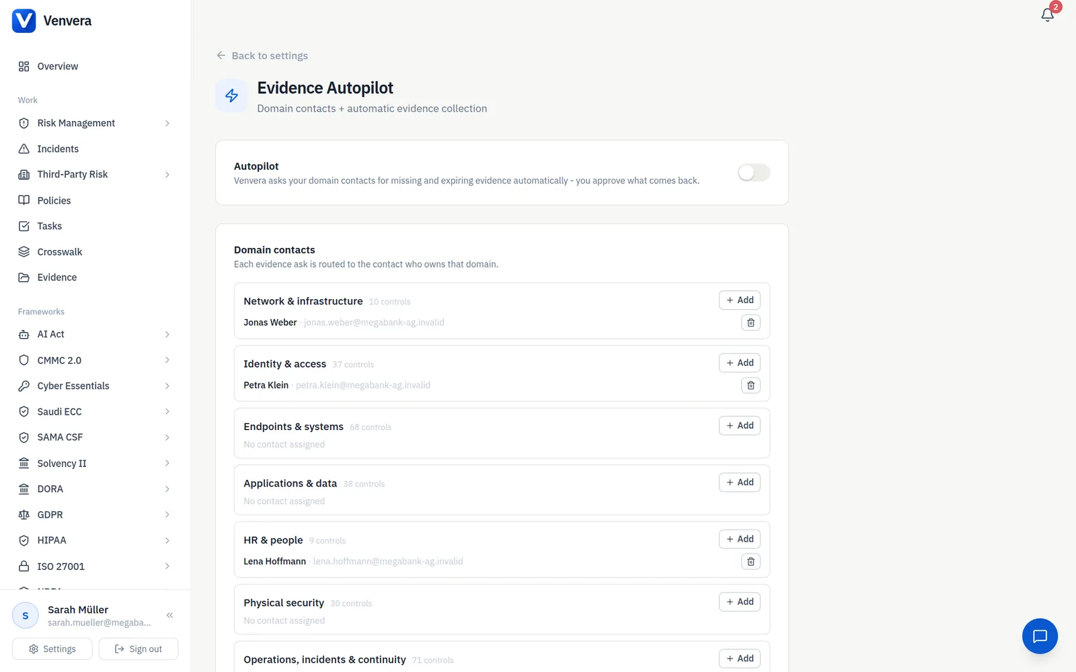This screenshot has width=1076, height=672.
Task: Click lena.hoffmann@megabank-ag.invalid email text
Action: pos(388,561)
